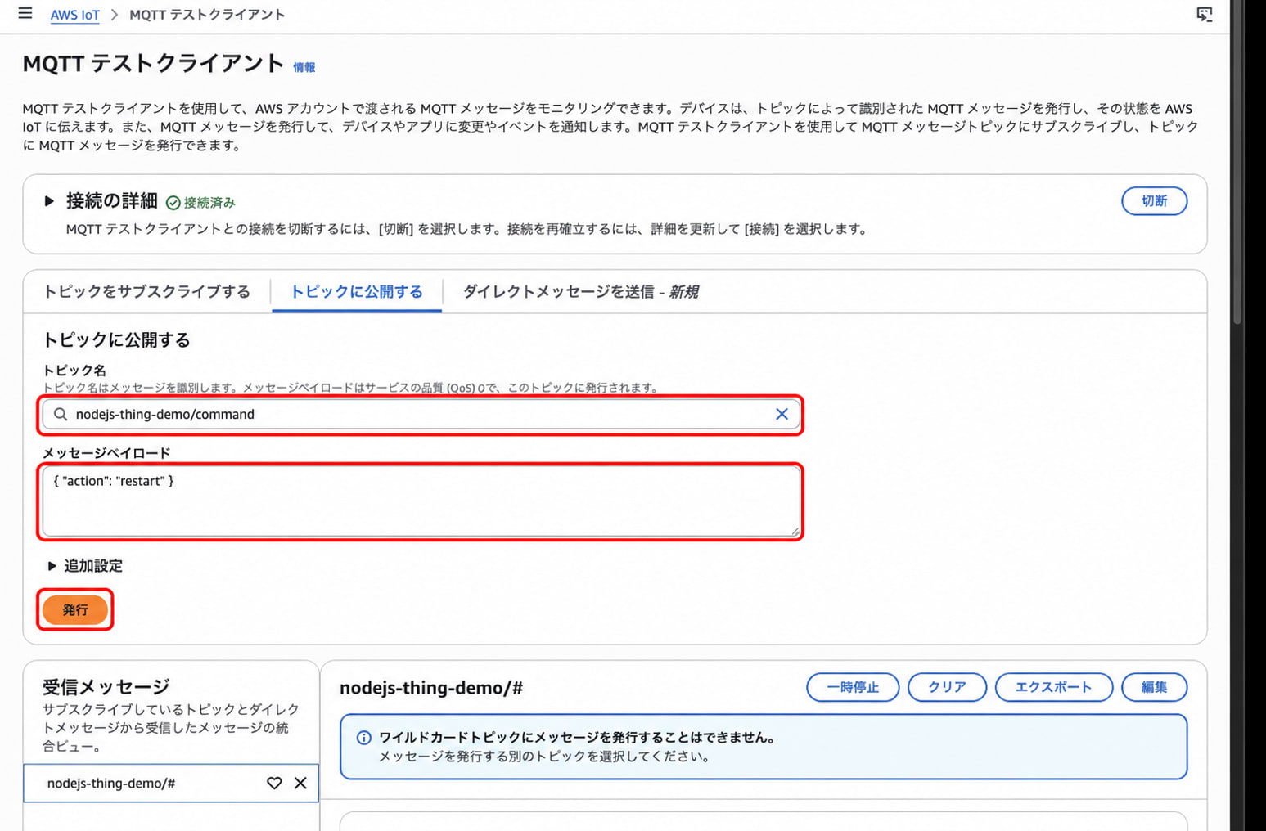Viewport: 1266px width, 831px height.
Task: Click the page vertical scrollbar
Action: click(x=1237, y=164)
